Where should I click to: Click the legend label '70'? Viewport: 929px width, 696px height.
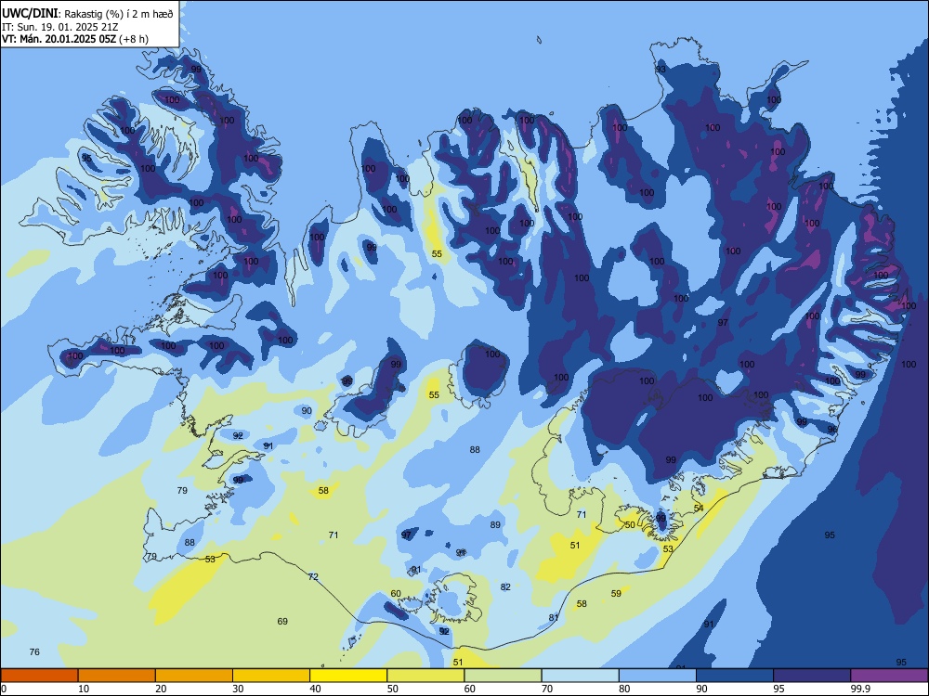[547, 689]
